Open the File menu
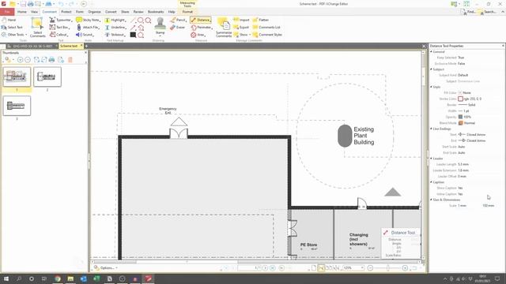The height and width of the screenshot is (284, 506). pyautogui.click(x=7, y=12)
